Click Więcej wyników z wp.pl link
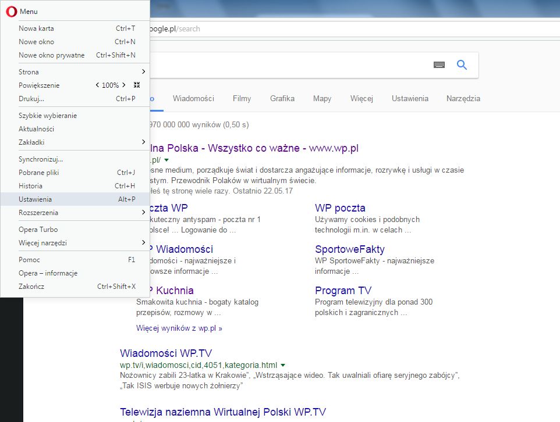Viewport: 560px width, 422px height. tap(179, 328)
